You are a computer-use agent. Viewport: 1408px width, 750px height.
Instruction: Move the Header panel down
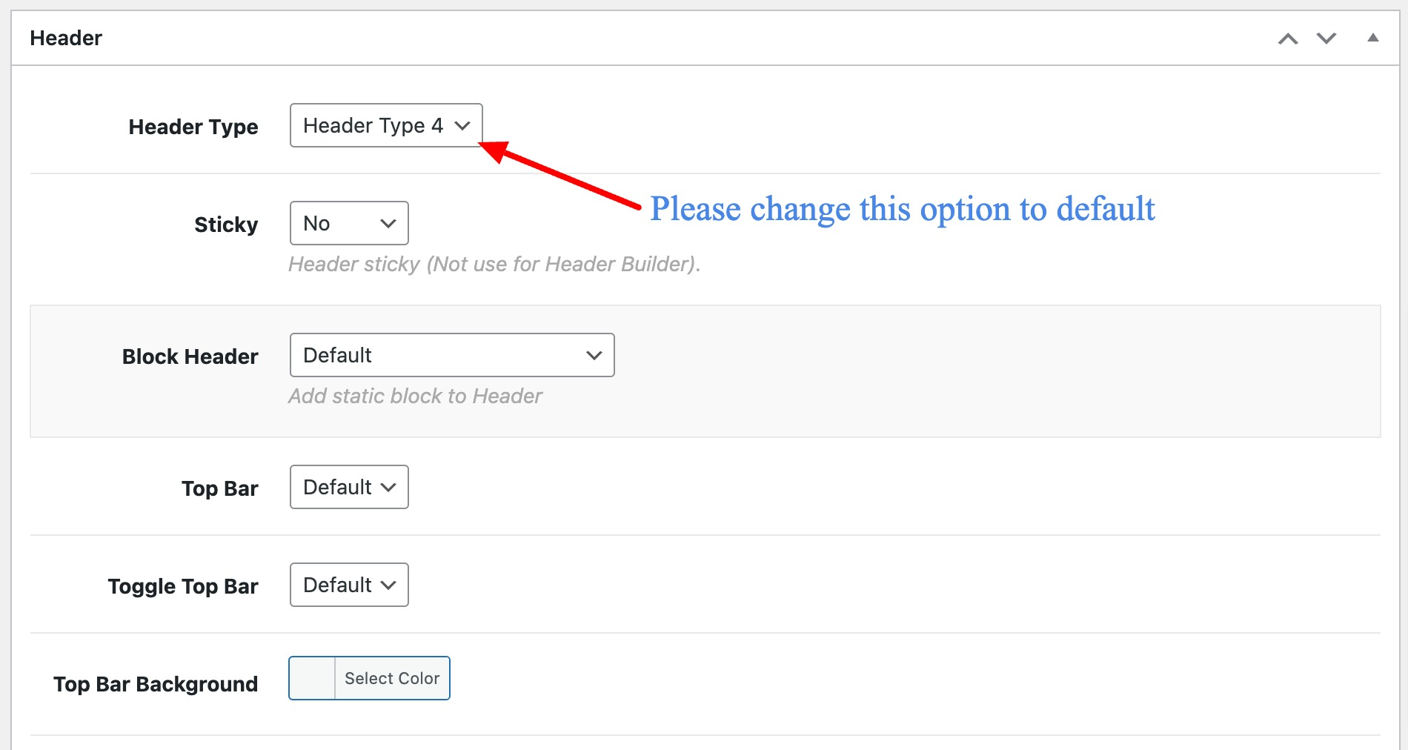click(1326, 39)
